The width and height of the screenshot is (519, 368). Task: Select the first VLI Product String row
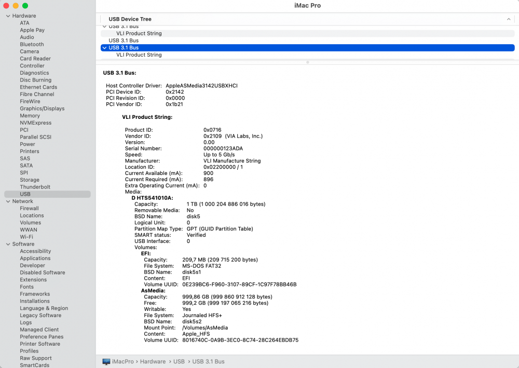[x=307, y=33]
